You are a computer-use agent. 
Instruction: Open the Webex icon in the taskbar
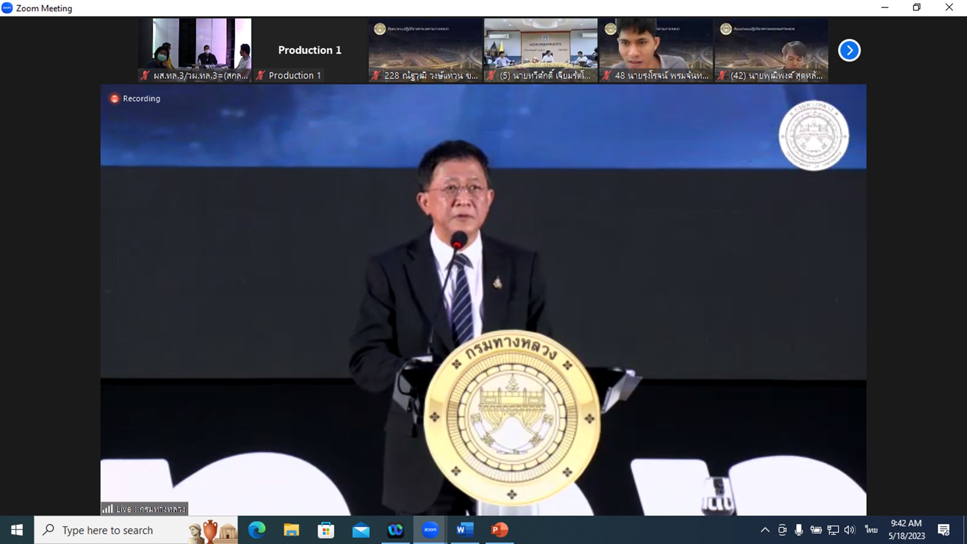(x=396, y=530)
